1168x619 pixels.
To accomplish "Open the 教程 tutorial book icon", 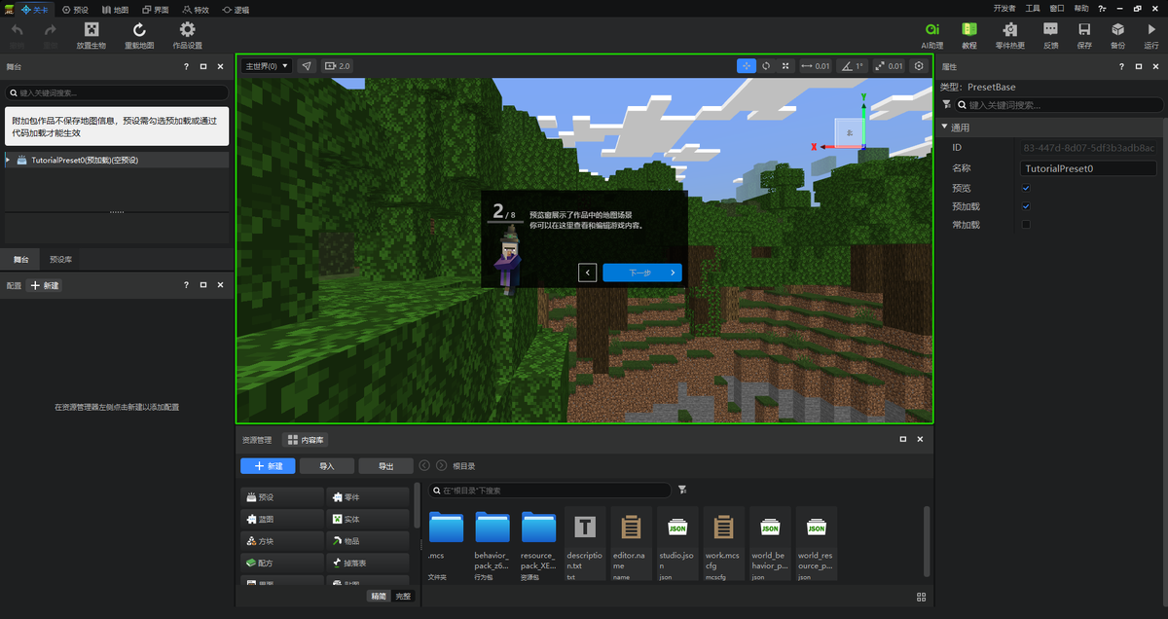I will pyautogui.click(x=969, y=30).
